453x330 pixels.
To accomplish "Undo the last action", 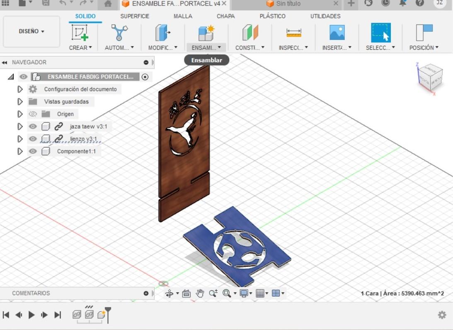I will (x=63, y=3).
